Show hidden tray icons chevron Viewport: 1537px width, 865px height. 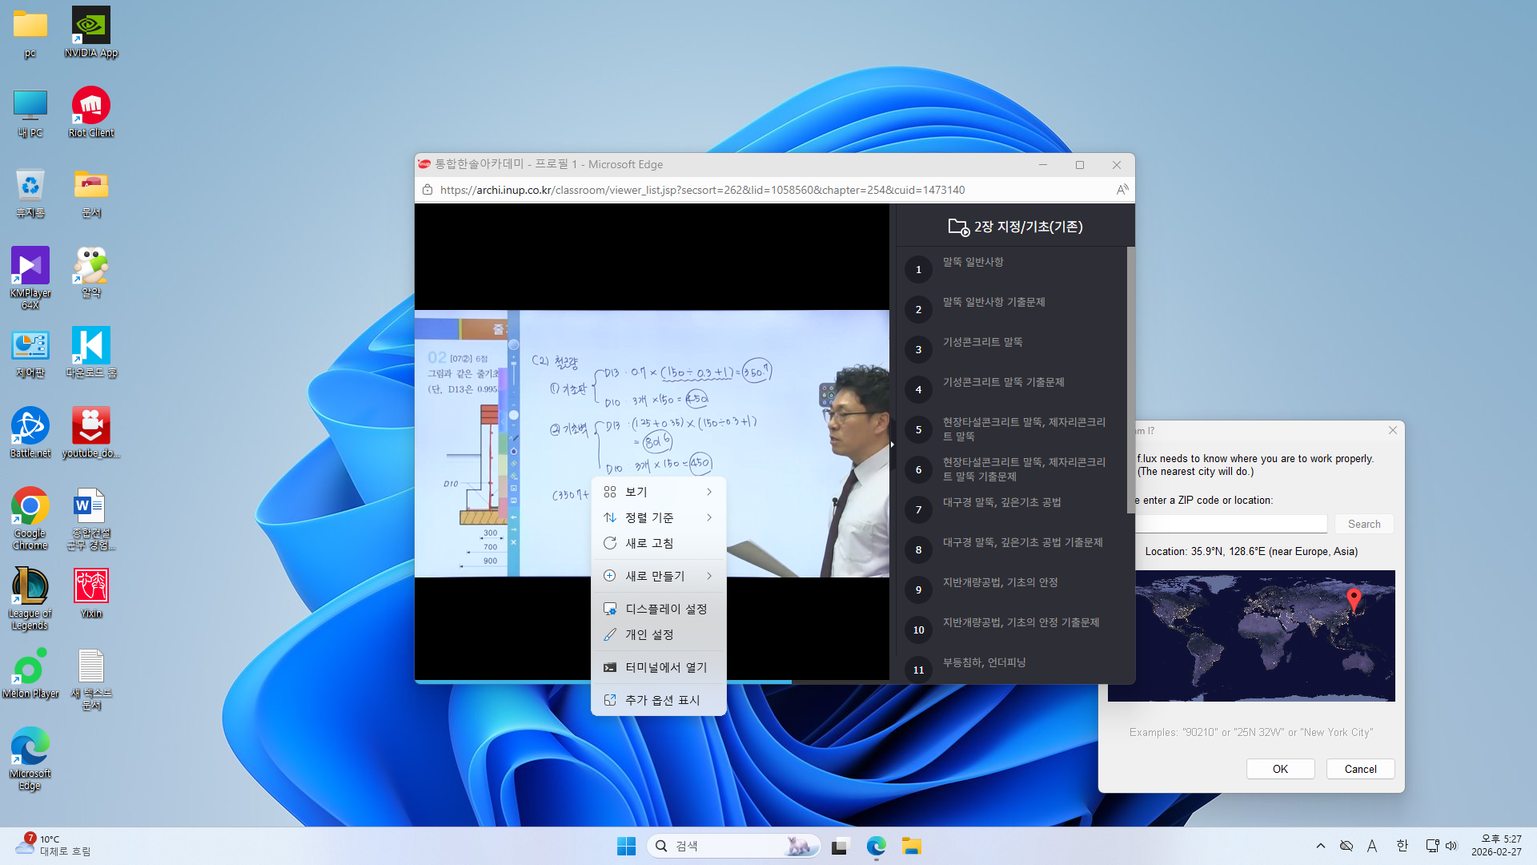click(1321, 846)
